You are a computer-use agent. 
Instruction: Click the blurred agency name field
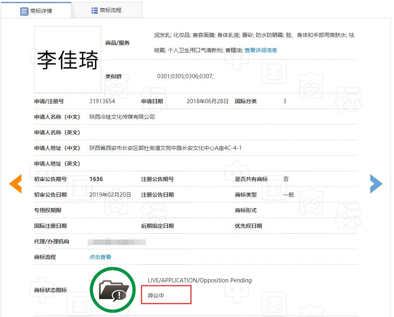pos(117,241)
